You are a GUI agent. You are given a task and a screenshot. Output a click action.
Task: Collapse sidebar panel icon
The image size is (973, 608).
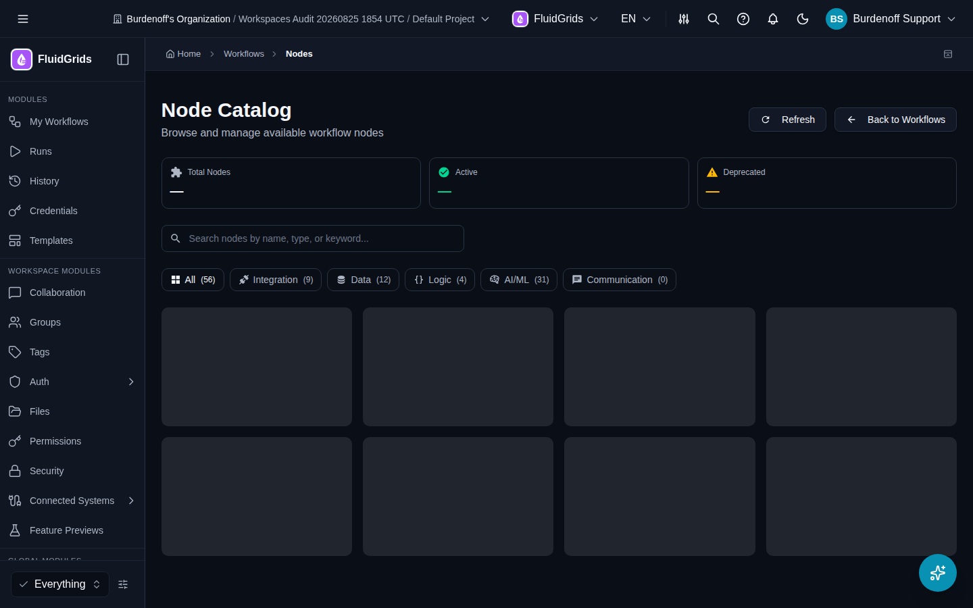click(x=123, y=59)
